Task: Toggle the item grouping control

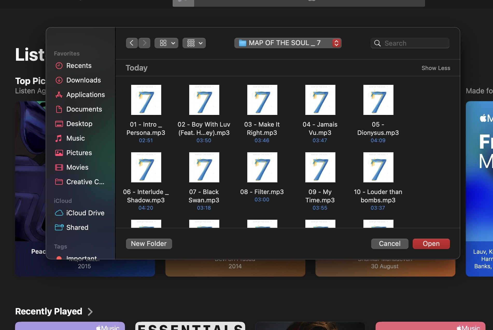Action: pos(191,43)
